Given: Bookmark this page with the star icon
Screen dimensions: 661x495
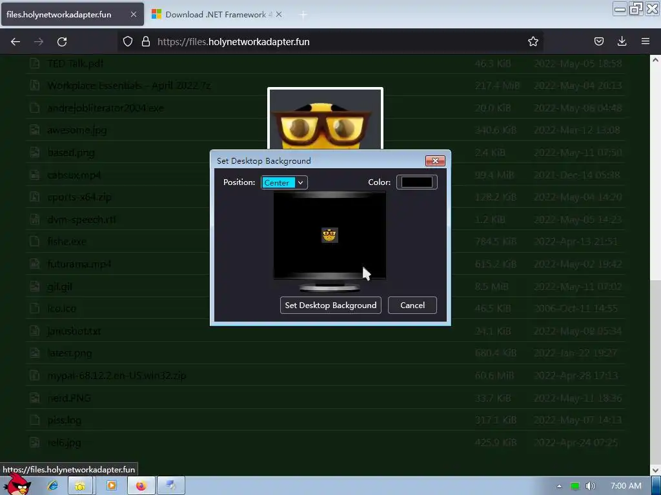Looking at the screenshot, I should pyautogui.click(x=533, y=41).
